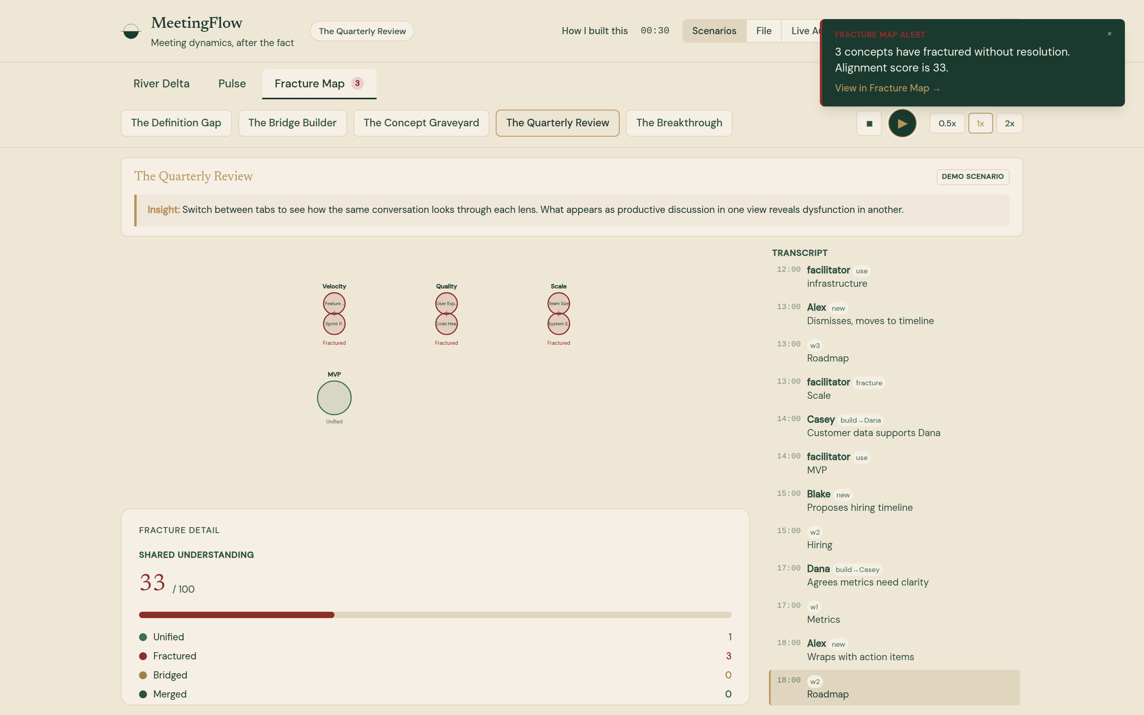Select the Feature node under Velocity
The height and width of the screenshot is (715, 1144).
click(334, 303)
